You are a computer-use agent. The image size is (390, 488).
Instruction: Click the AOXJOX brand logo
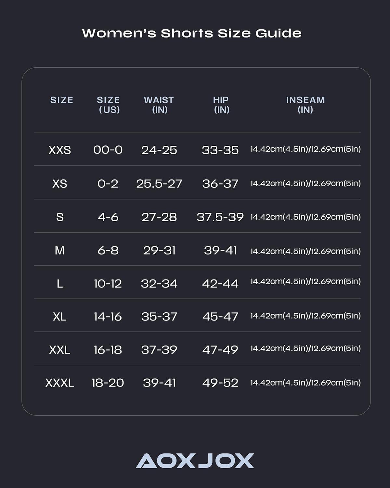click(x=195, y=461)
